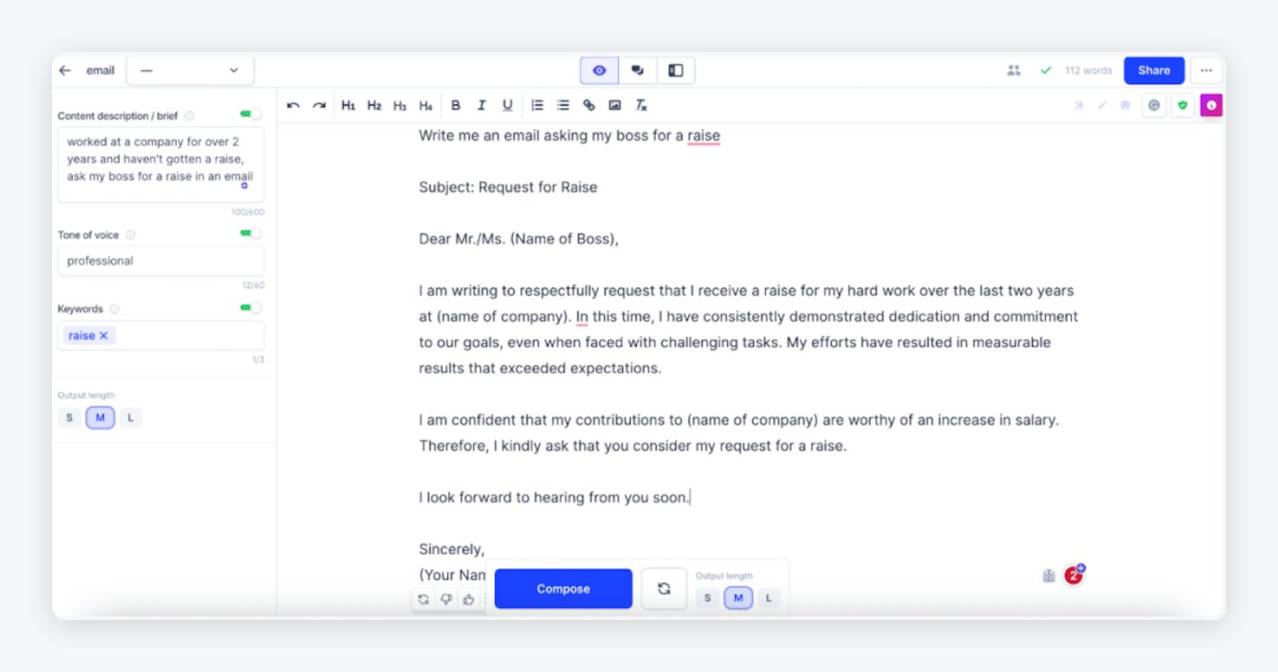The width and height of the screenshot is (1278, 672).
Task: Click the Tone of voice field reading professional
Action: coord(161,261)
